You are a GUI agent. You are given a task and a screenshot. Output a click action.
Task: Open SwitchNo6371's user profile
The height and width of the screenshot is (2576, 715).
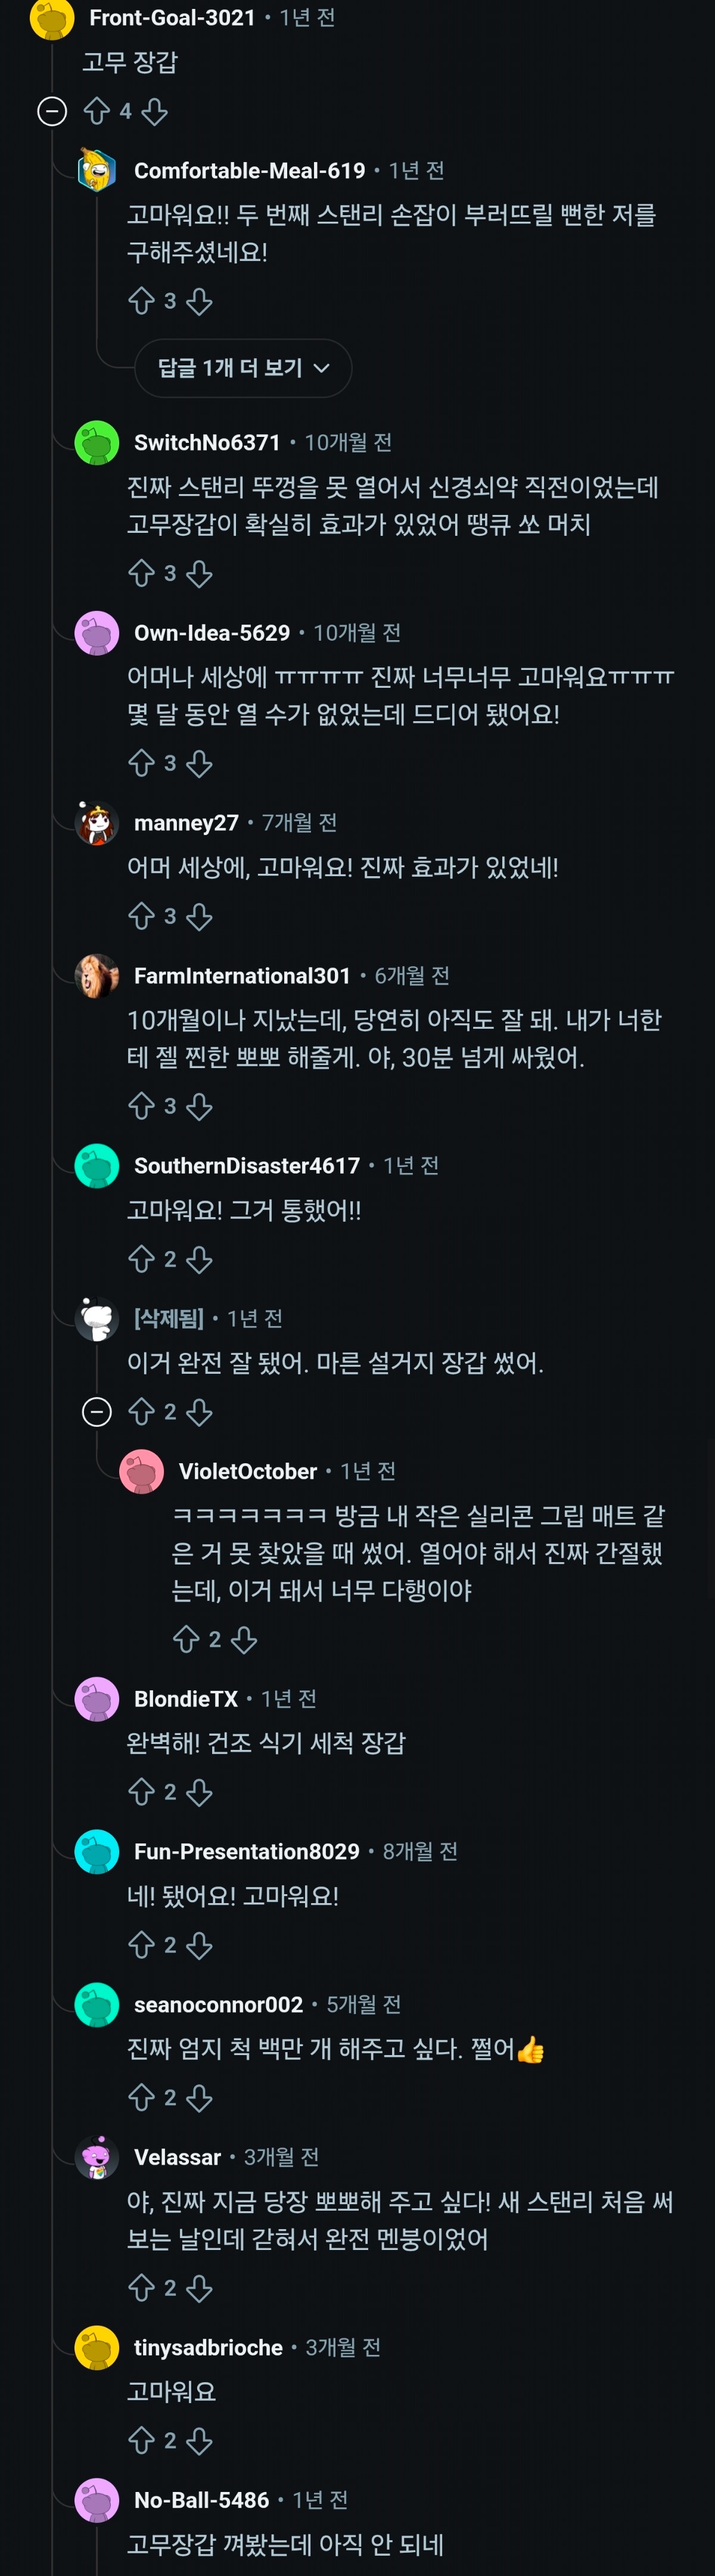[x=207, y=442]
